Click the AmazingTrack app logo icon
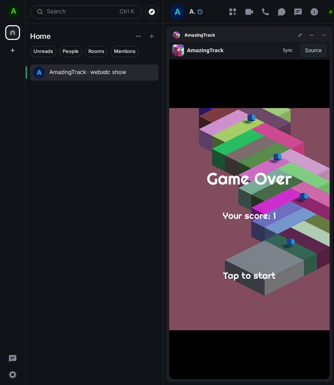 (178, 50)
